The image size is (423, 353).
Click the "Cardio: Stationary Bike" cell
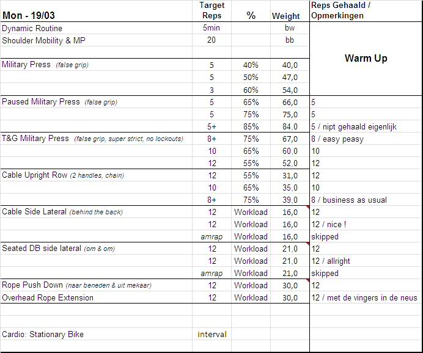[43, 335]
